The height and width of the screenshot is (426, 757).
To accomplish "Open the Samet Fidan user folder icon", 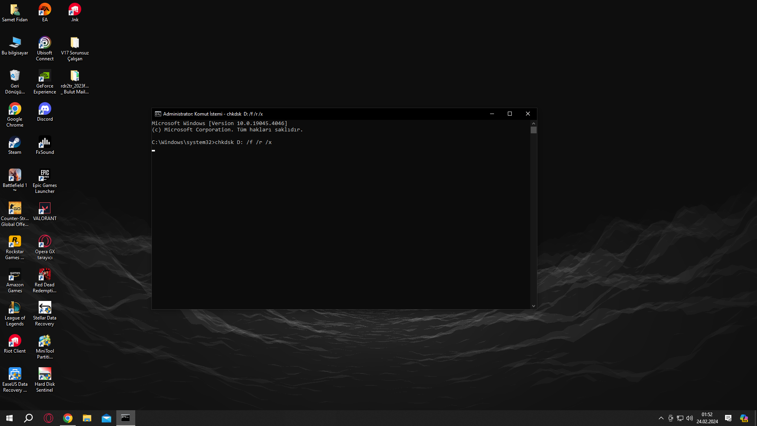I will pyautogui.click(x=15, y=13).
